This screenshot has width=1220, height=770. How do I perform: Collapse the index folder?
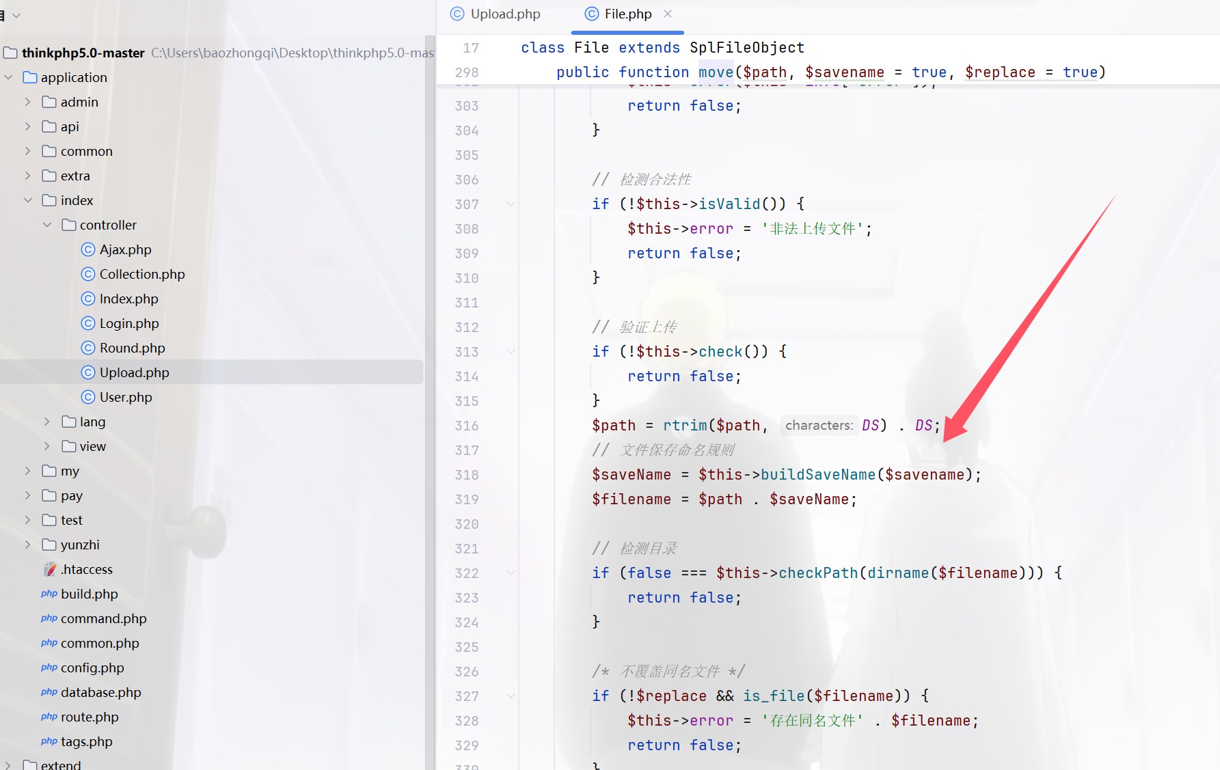click(27, 200)
